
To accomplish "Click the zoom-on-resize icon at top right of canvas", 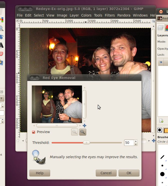I will (x=153, y=21).
